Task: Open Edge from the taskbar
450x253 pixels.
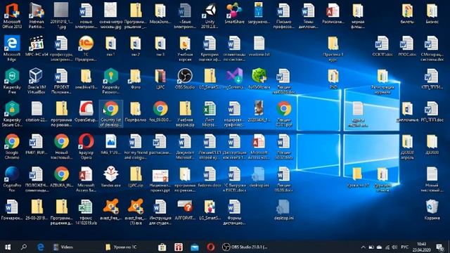Action: (x=41, y=247)
